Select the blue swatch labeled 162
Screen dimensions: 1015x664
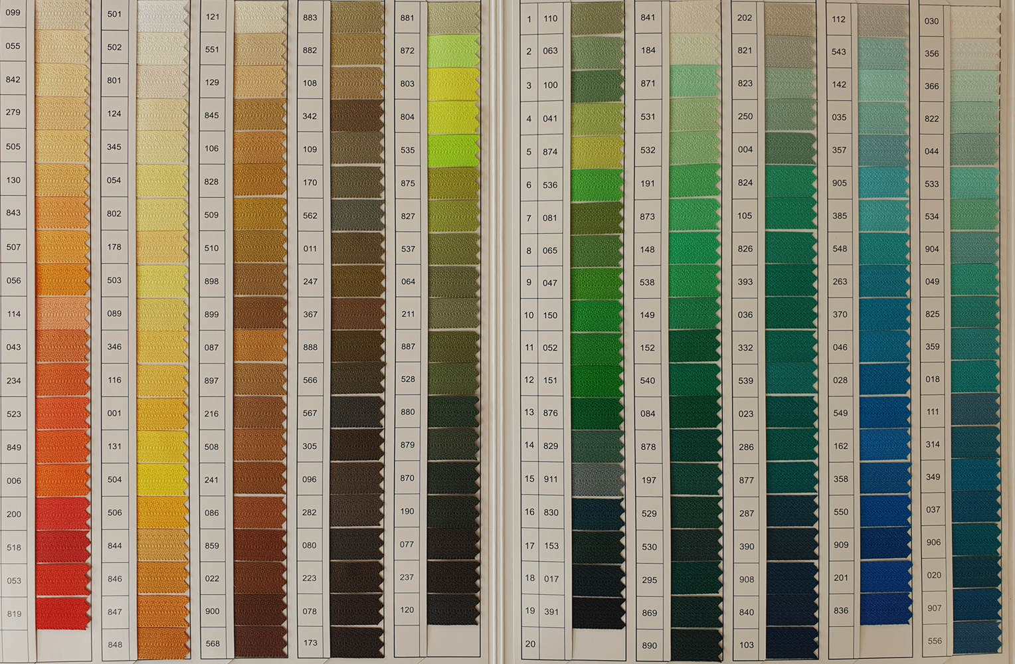(x=884, y=446)
